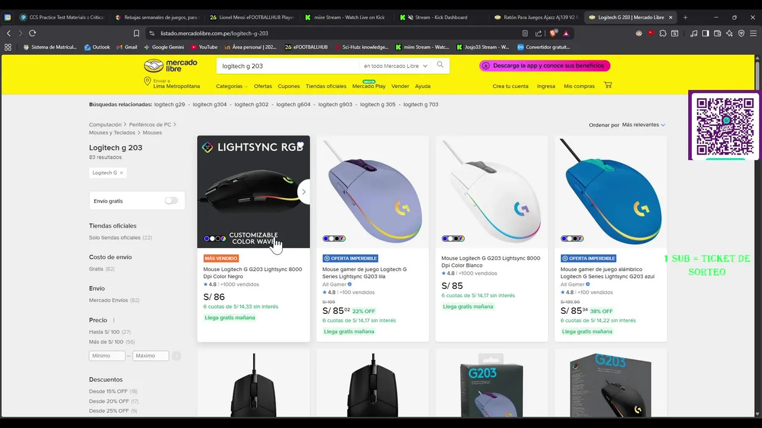Viewport: 762px width, 428px height.
Task: Favorite the black G203 mouse with heart icon
Action: tap(300, 146)
